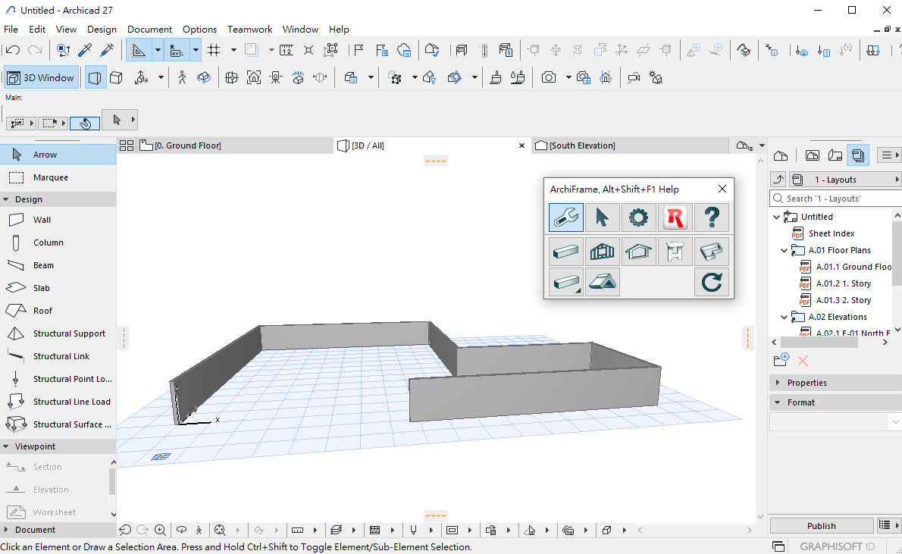Open the Teamwork menu
Image resolution: width=902 pixels, height=554 pixels.
pos(249,30)
